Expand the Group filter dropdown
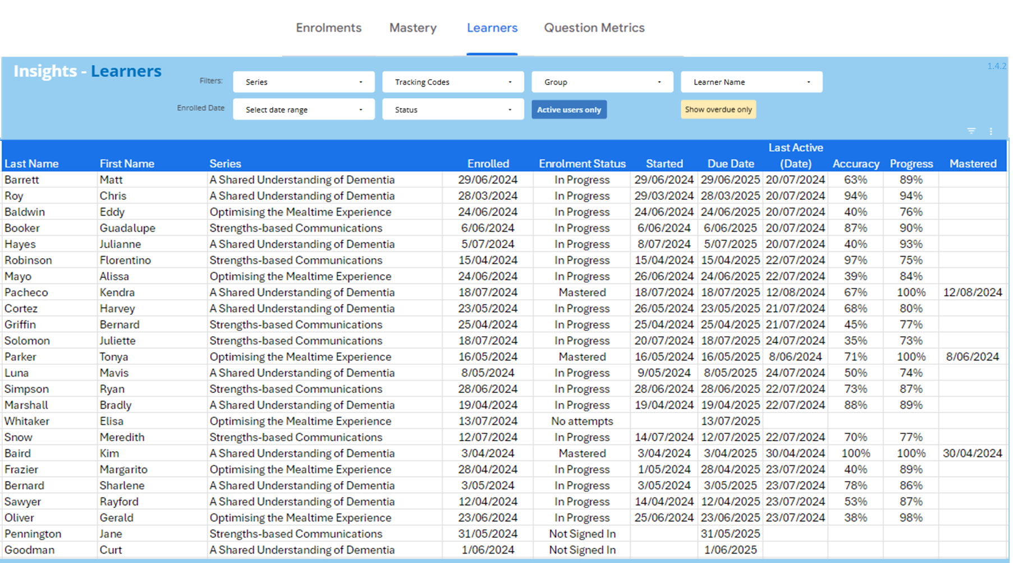1013x563 pixels. (x=602, y=82)
